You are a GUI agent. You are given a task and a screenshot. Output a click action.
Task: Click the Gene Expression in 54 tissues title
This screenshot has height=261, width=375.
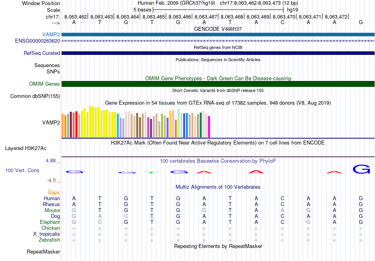pos(218,103)
